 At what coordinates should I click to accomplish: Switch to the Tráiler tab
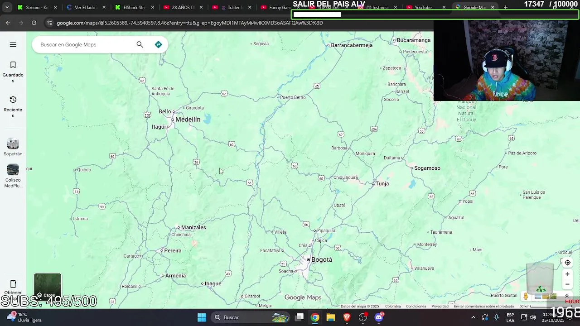click(232, 7)
